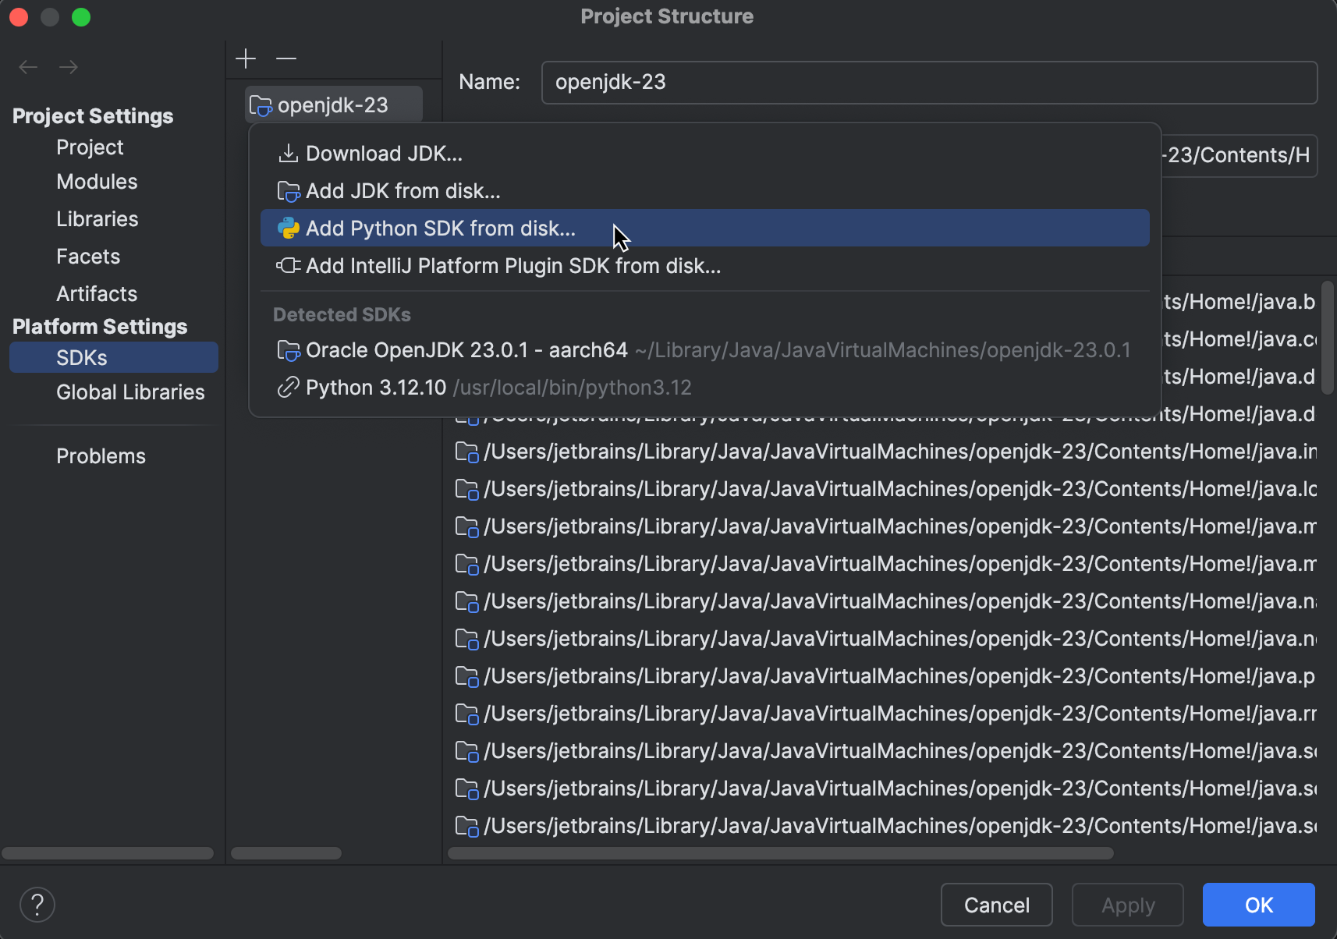Viewport: 1337px width, 939px height.
Task: Apply changes without closing the dialog
Action: (x=1127, y=904)
